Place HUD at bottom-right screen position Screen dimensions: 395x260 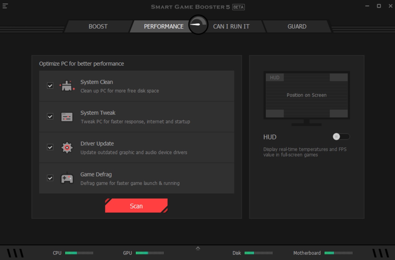point(339,113)
